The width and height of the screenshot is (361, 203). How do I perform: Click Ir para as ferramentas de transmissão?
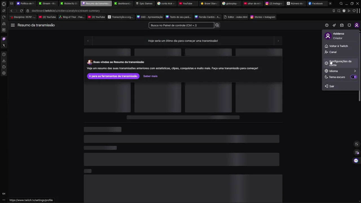113,76
